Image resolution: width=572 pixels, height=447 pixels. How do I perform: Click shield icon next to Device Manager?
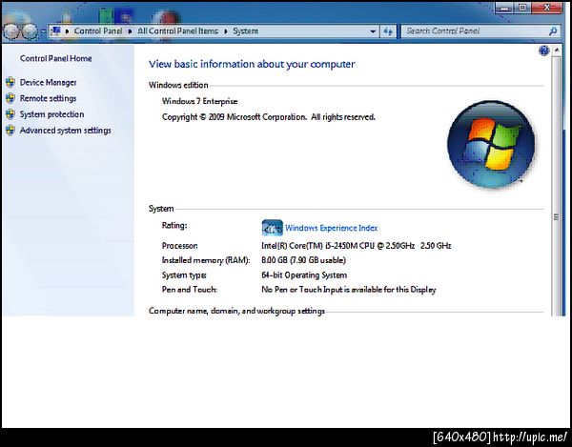point(10,82)
